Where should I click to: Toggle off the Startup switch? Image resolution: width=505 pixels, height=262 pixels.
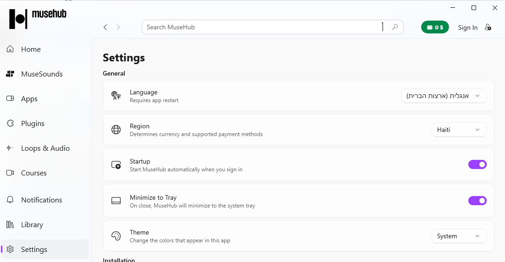477,164
